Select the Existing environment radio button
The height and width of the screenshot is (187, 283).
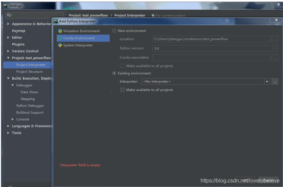tap(114, 73)
